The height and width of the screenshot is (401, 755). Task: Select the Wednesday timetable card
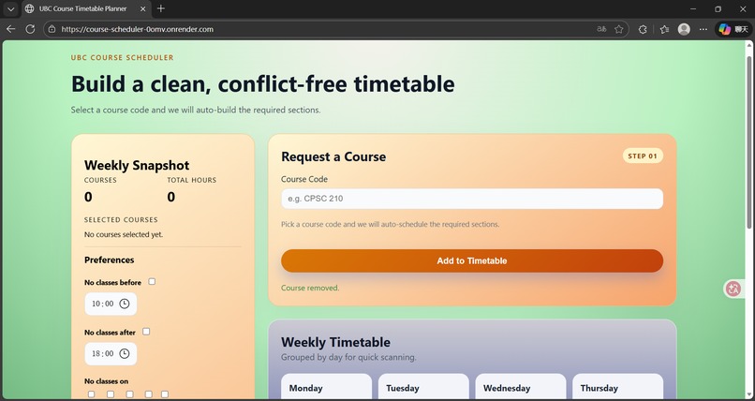tap(521, 387)
